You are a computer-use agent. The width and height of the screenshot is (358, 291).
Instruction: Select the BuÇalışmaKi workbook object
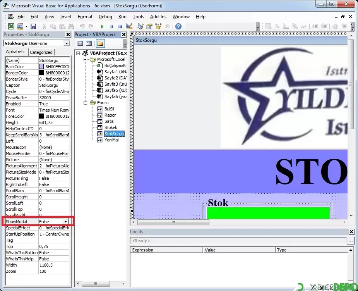[115, 65]
